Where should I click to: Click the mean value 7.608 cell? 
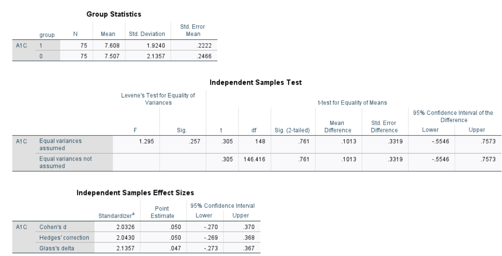click(112, 45)
